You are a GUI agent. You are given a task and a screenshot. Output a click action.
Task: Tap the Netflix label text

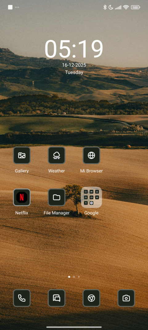pyautogui.click(x=22, y=213)
